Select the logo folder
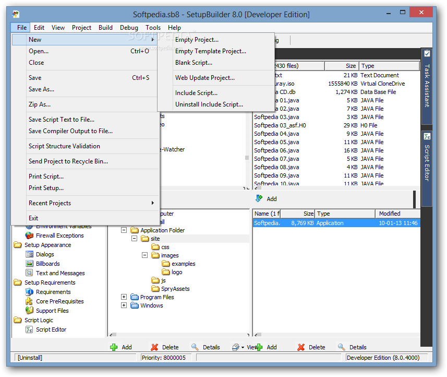Screen dimensions: 447x377 pos(177,272)
